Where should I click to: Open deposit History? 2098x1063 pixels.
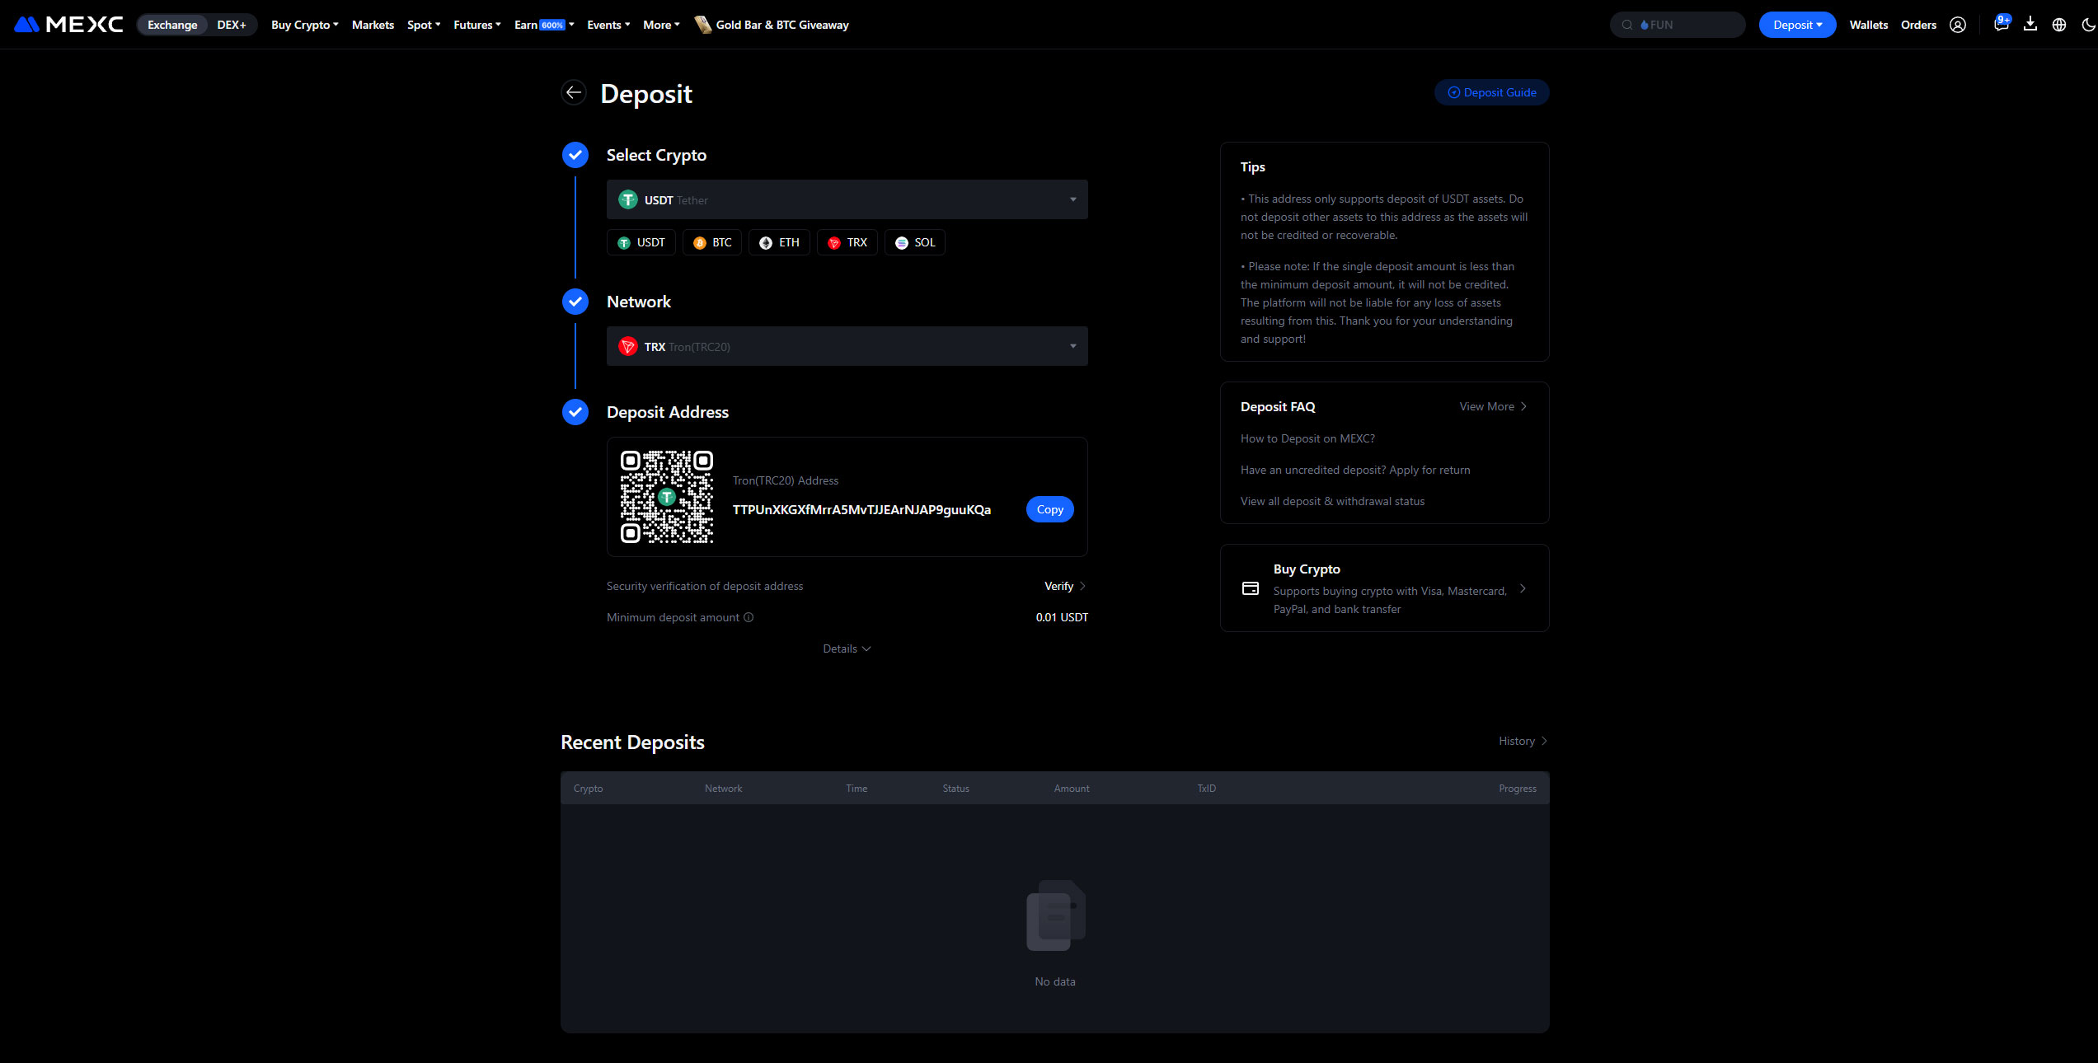pyautogui.click(x=1523, y=741)
